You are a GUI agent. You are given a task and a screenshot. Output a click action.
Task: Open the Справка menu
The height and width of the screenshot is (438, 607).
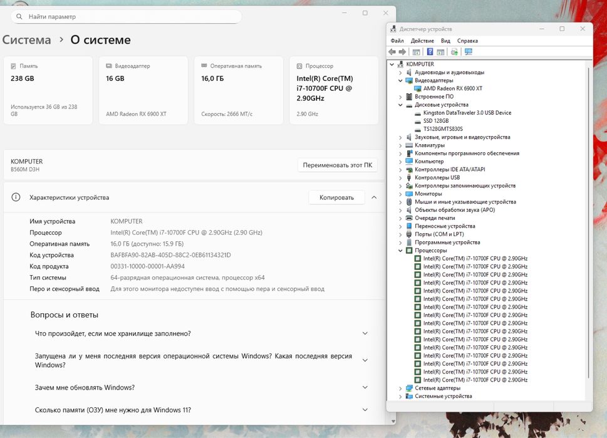point(468,41)
